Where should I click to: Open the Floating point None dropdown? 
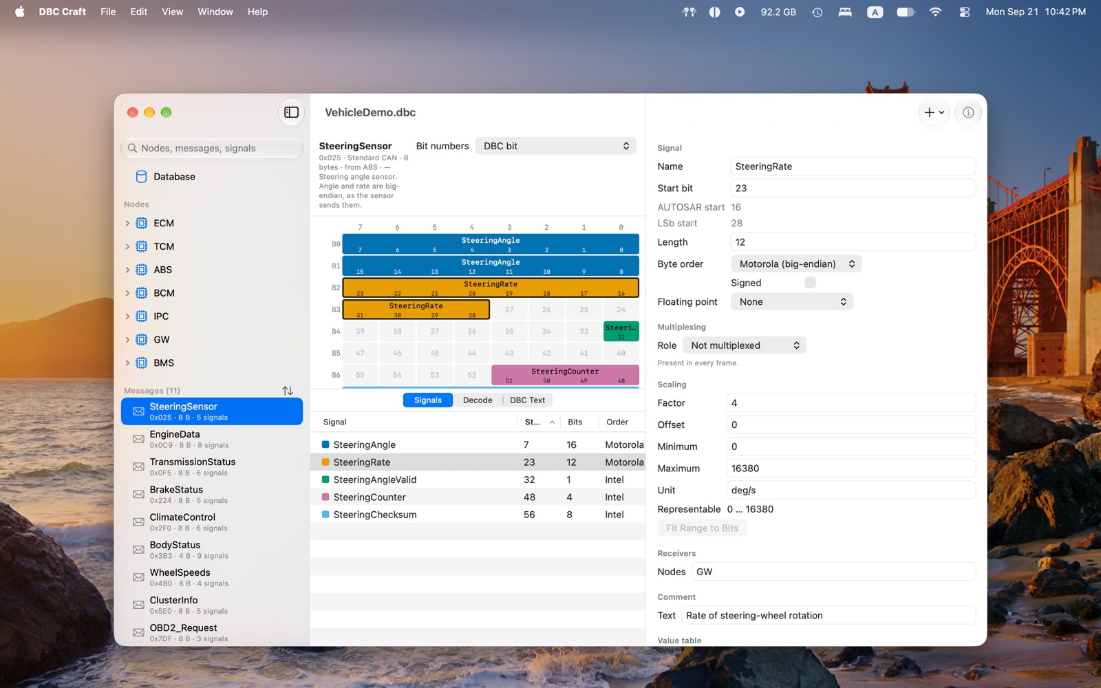point(791,302)
